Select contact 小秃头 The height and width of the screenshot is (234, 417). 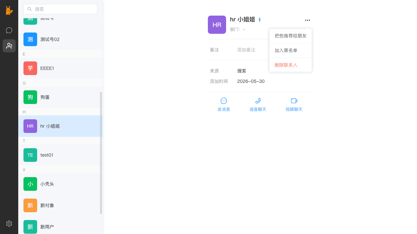[x=60, y=184]
